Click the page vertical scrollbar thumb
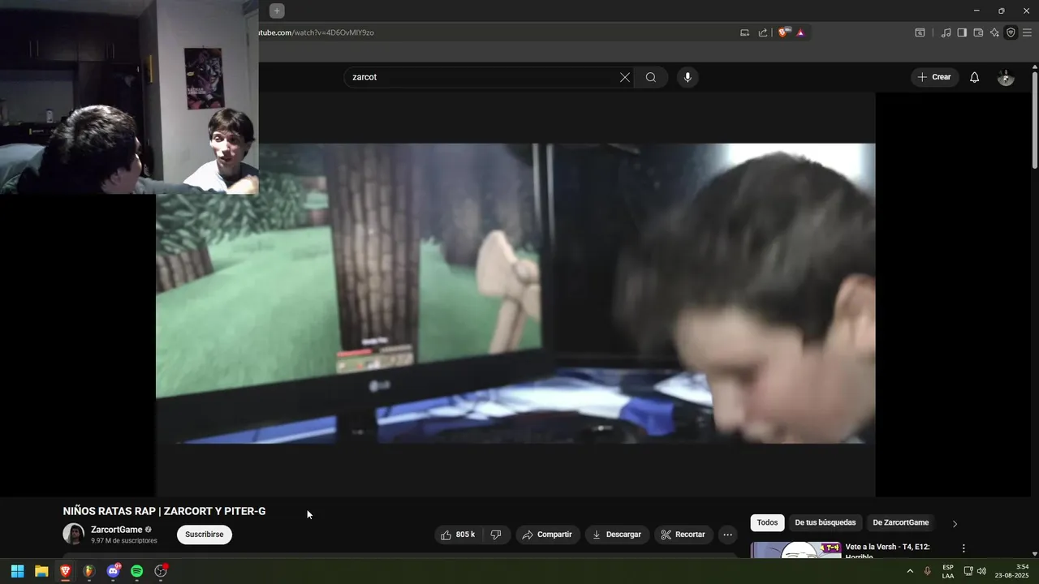Image resolution: width=1039 pixels, height=584 pixels. coord(1034,120)
